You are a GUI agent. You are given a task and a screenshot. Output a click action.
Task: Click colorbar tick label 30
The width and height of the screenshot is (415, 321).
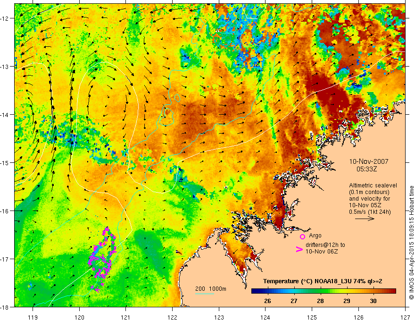pos(373,301)
